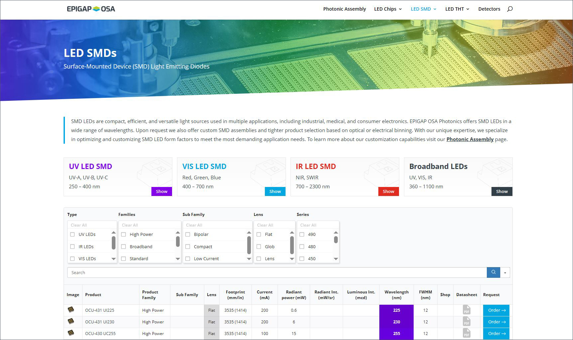Click the search magnifier icon in header

click(510, 9)
